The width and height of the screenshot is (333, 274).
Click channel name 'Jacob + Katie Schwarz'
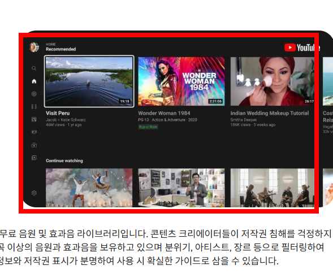click(x=66, y=120)
